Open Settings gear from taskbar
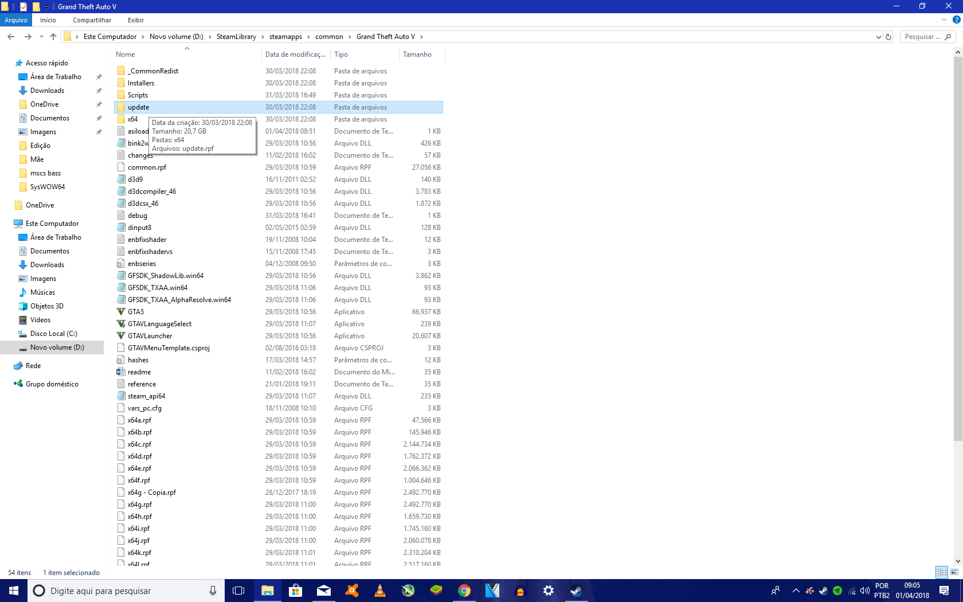Viewport: 963px width, 602px height. tap(549, 591)
